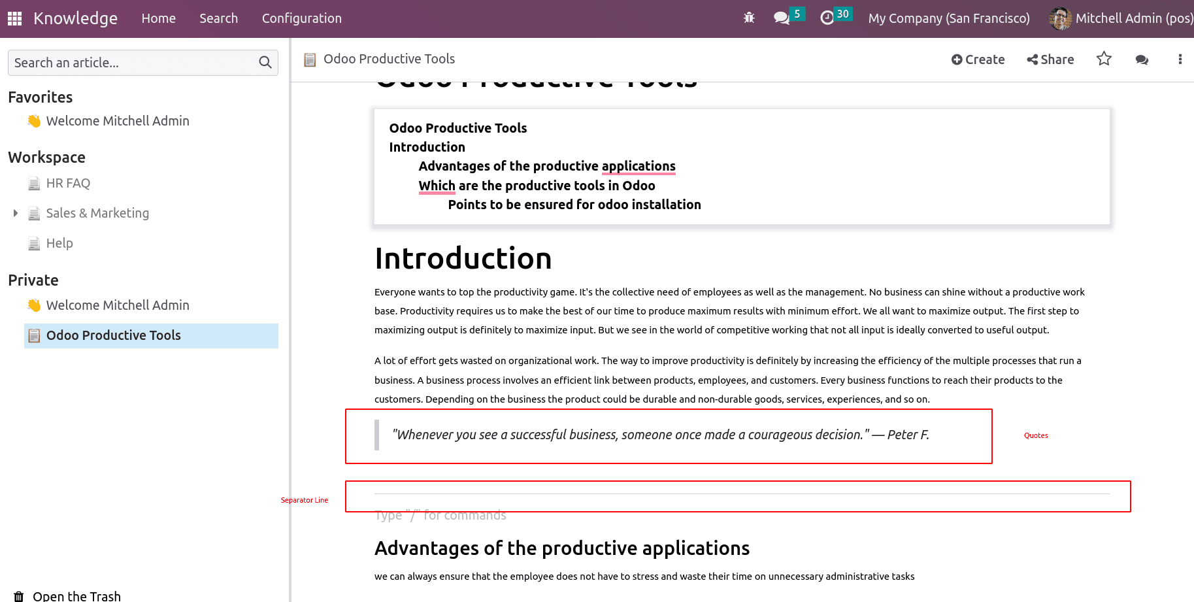
Task: Click the Help article page icon
Action: 34,244
